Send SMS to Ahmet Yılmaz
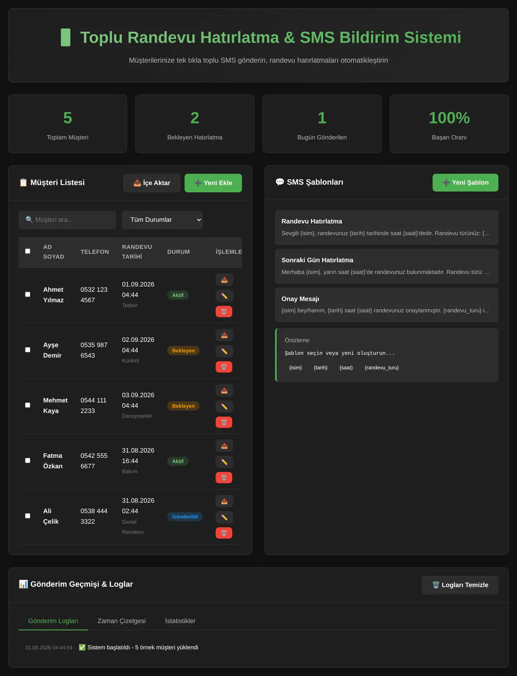 click(224, 280)
